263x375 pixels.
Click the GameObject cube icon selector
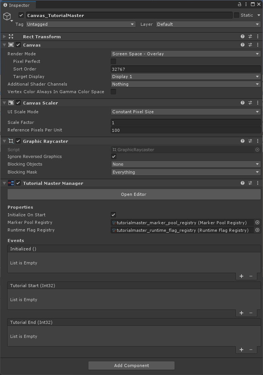point(8,17)
